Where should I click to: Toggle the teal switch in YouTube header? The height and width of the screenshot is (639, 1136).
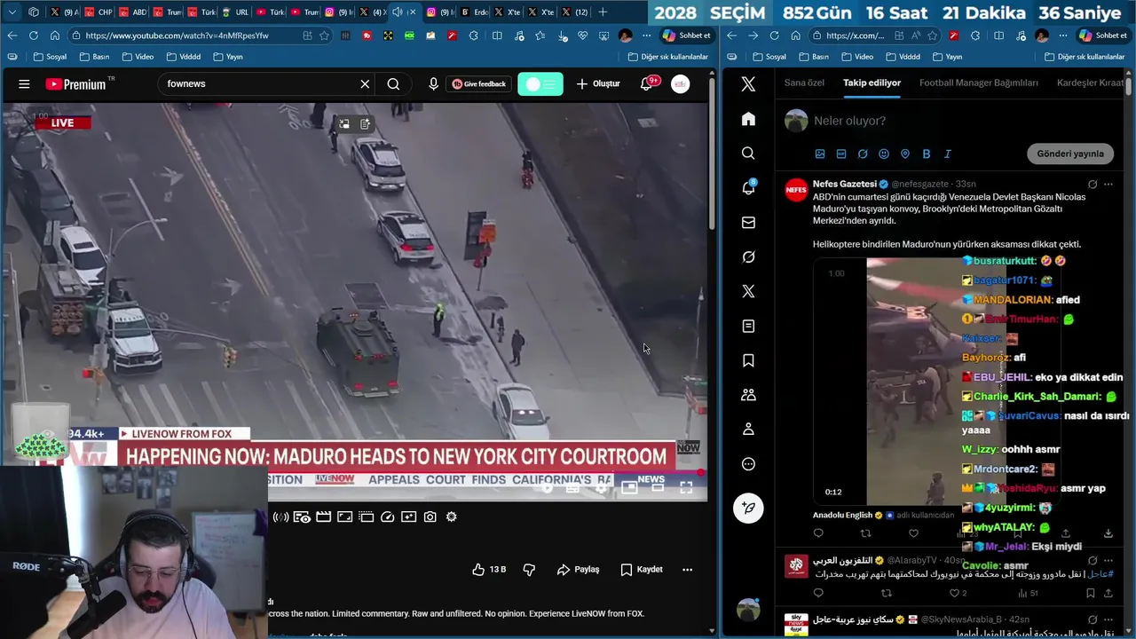[x=540, y=83]
